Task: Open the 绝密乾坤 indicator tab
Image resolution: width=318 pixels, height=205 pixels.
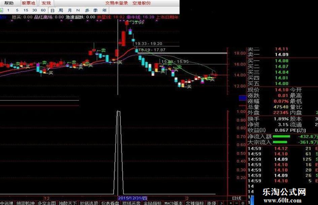Action: 25,203
